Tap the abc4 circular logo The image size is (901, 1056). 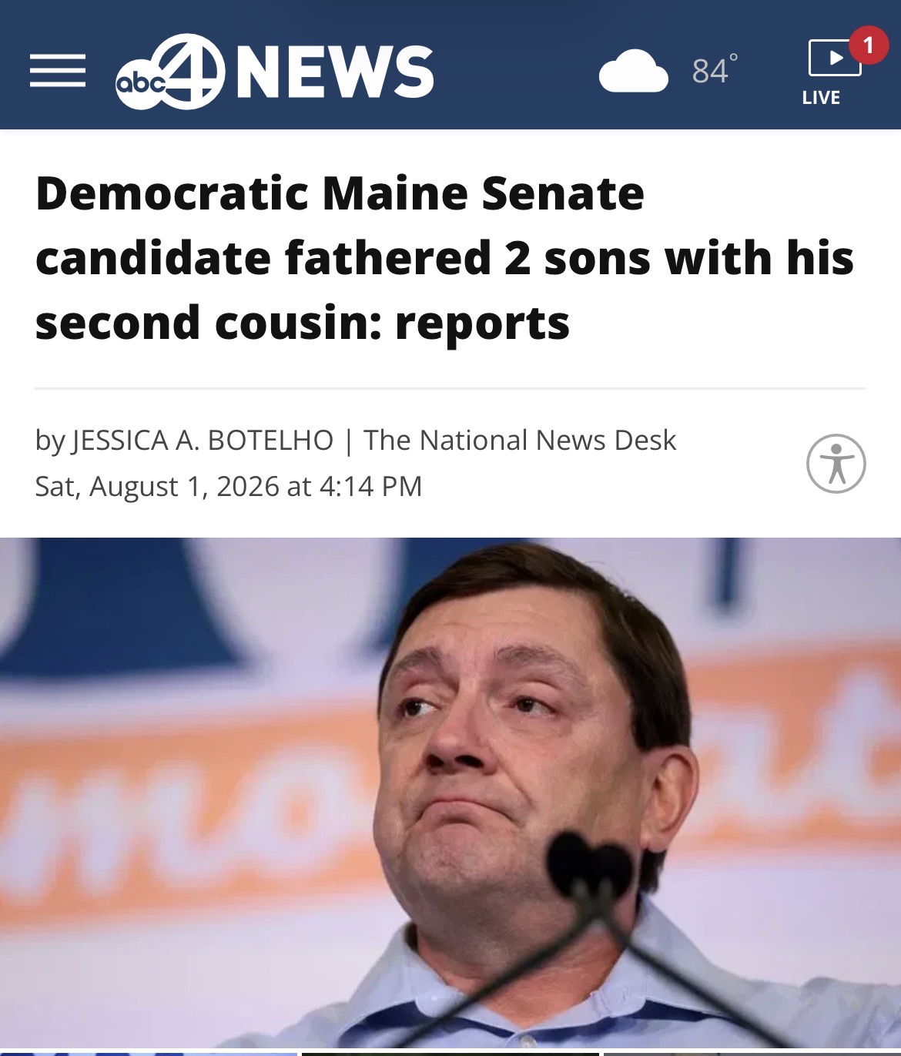[x=171, y=72]
